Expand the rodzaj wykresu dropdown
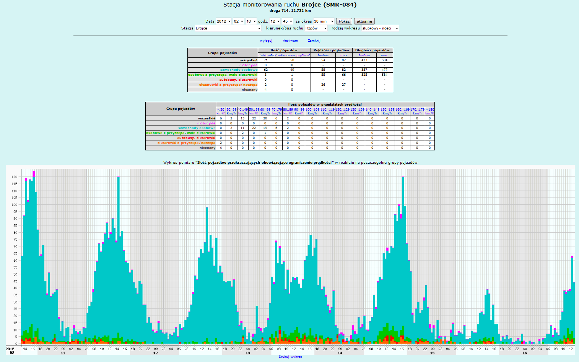 (x=380, y=28)
